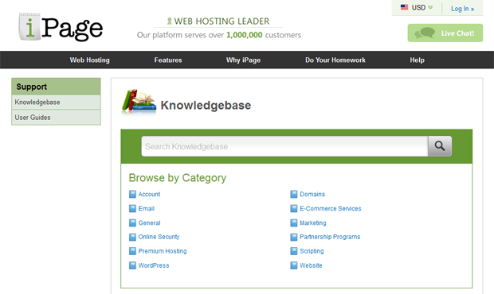Open the Help menu
The height and width of the screenshot is (294, 494).
pyautogui.click(x=418, y=60)
